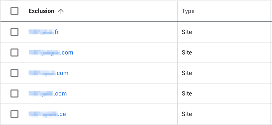Click the Type column header
272x125 pixels.
click(x=188, y=11)
